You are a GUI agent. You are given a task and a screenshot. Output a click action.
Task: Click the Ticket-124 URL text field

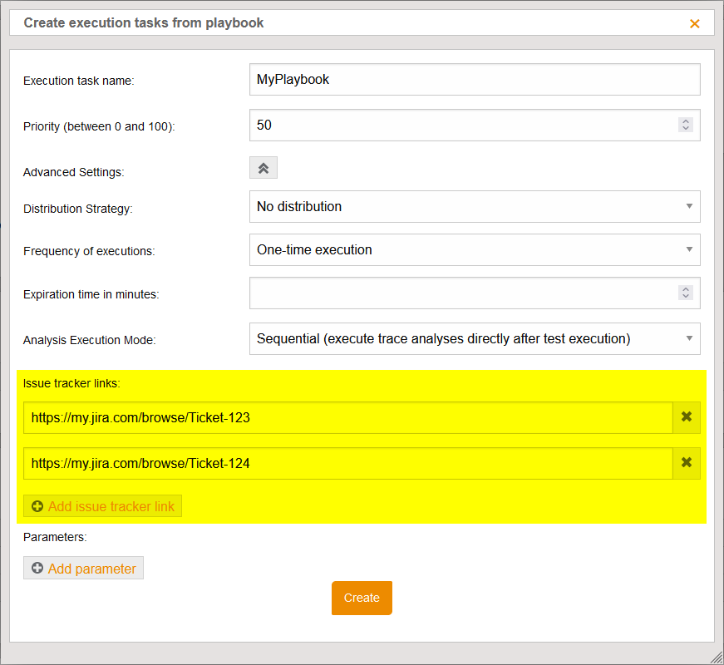tap(347, 464)
